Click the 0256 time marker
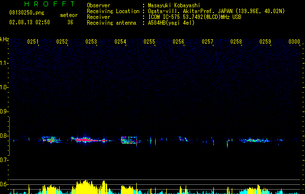 178,42
